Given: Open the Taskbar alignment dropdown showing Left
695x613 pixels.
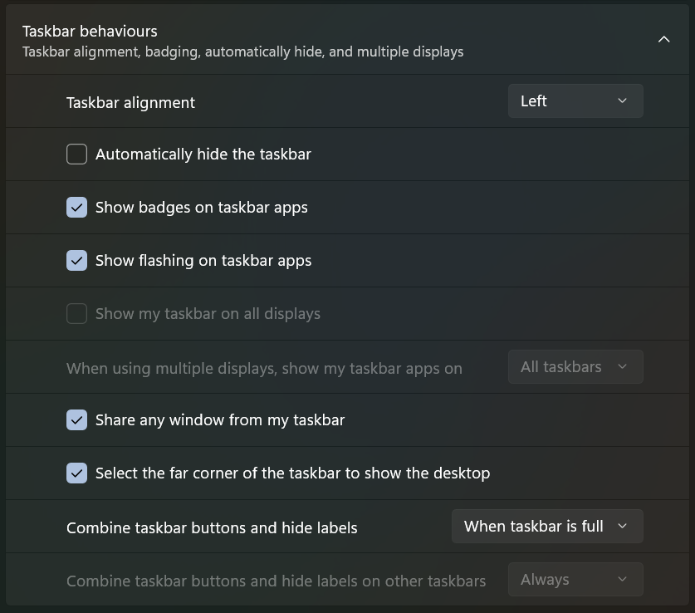Looking at the screenshot, I should [x=575, y=101].
